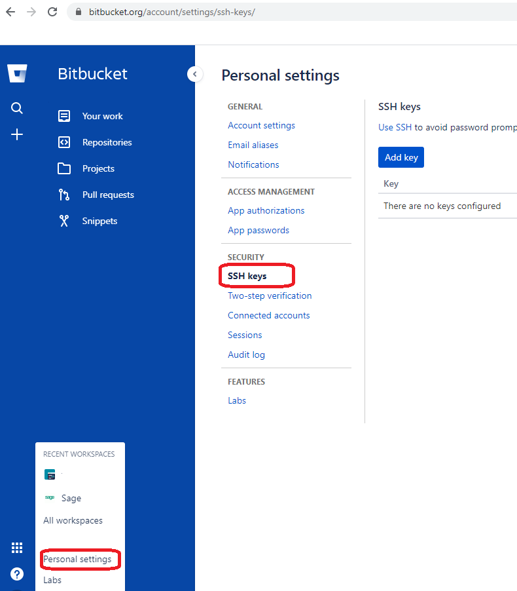The height and width of the screenshot is (591, 517).
Task: Open App passwords page
Action: coord(258,230)
